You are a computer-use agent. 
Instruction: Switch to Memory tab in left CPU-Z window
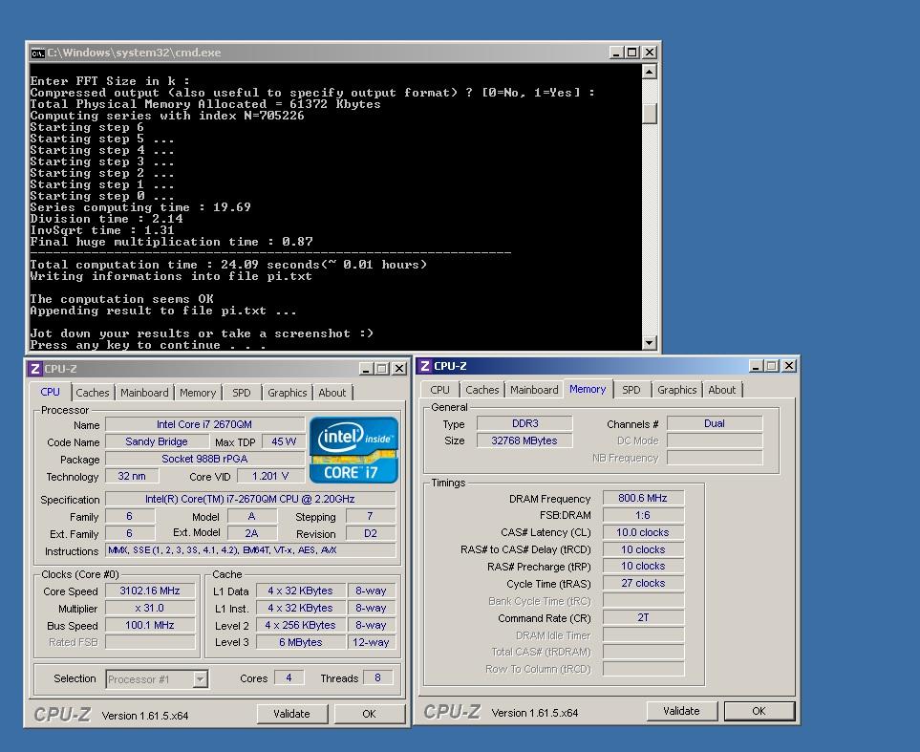click(198, 393)
